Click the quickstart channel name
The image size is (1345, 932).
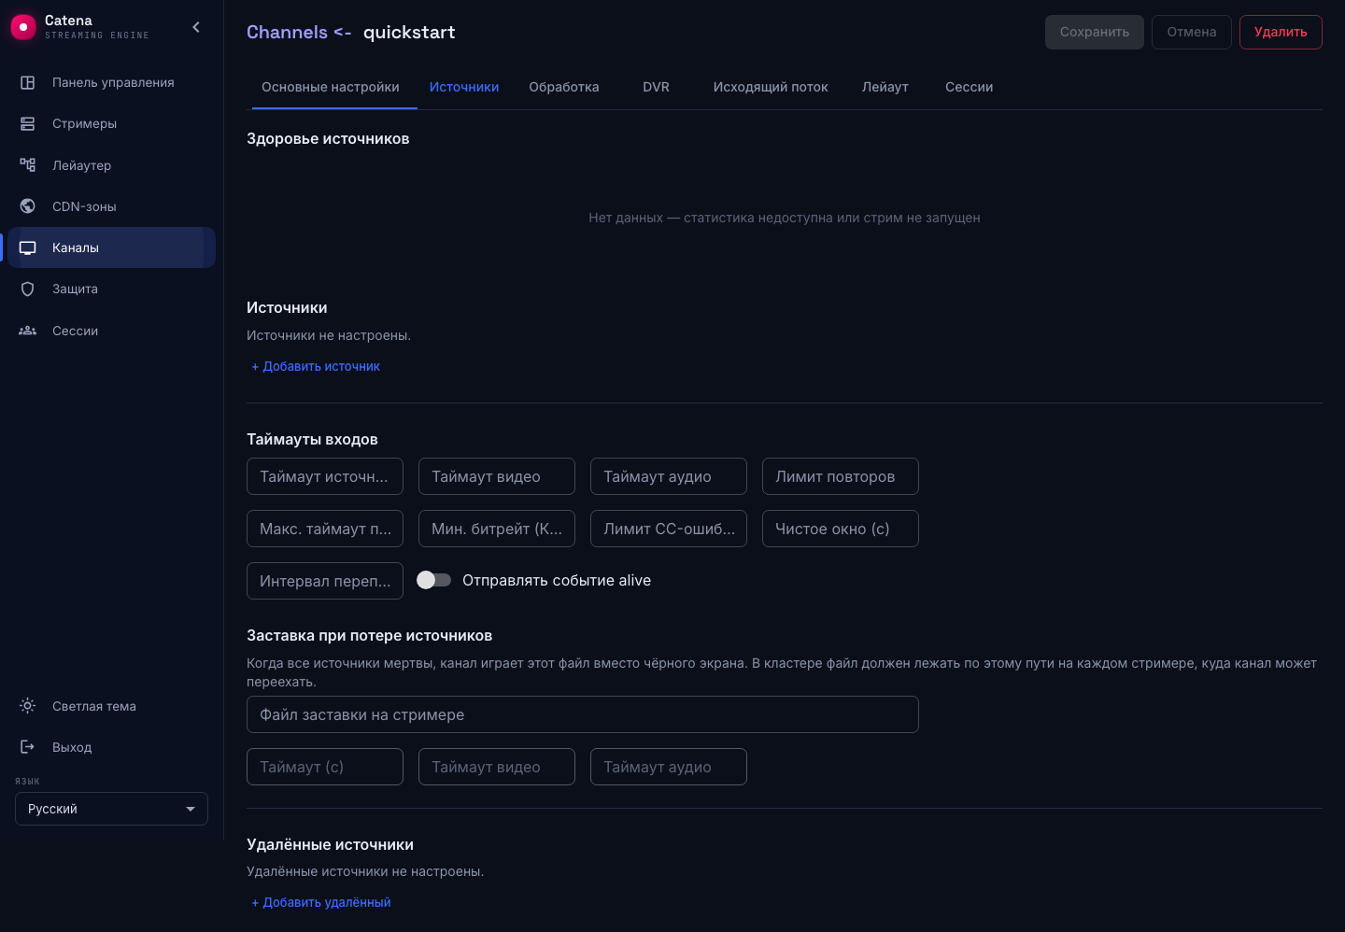point(409,32)
